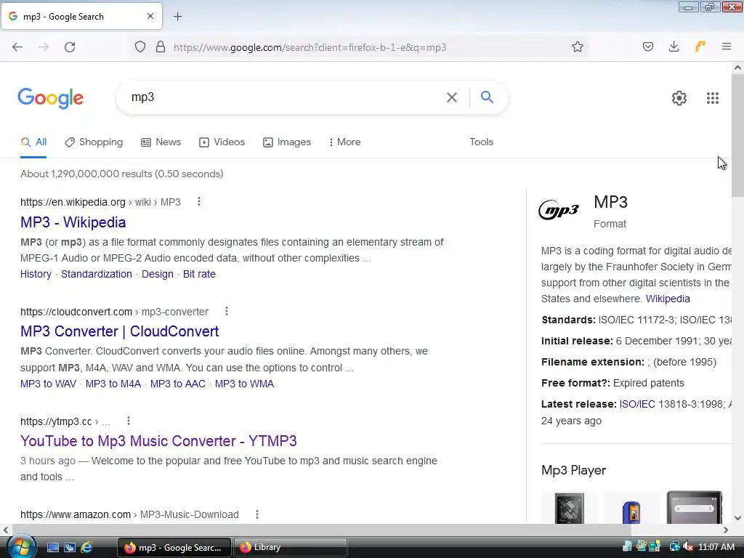The width and height of the screenshot is (744, 558).
Task: Follow the Design sitelink
Action: (158, 274)
